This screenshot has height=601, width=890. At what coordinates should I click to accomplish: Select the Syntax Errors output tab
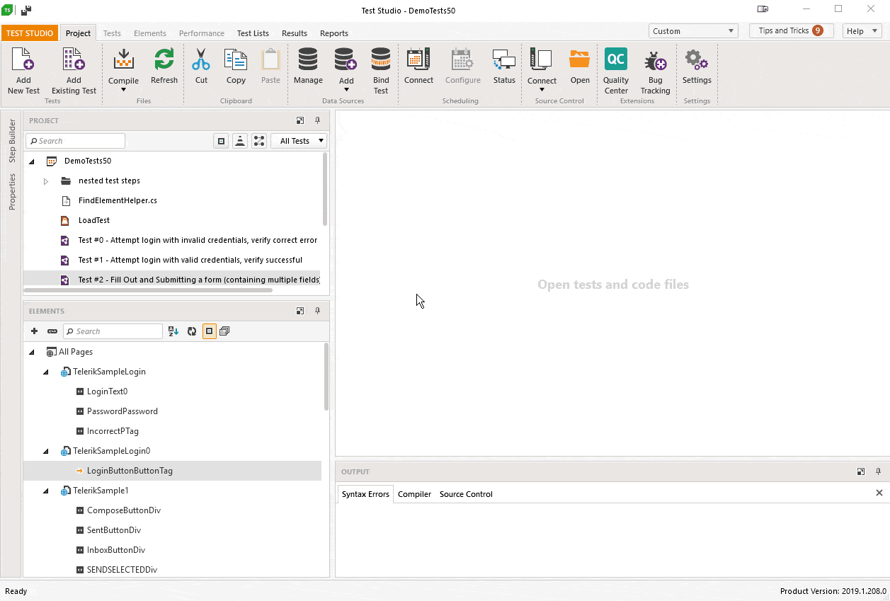365,494
